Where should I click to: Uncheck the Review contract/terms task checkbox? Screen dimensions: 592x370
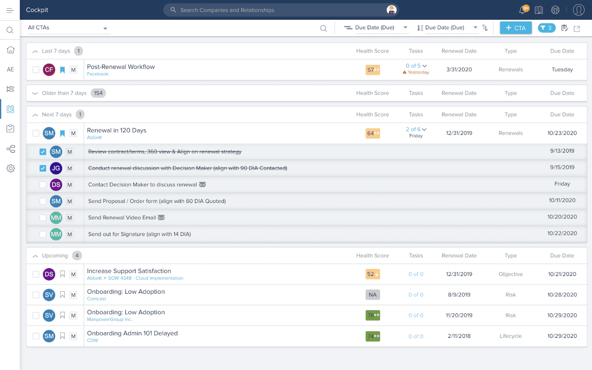pos(43,152)
